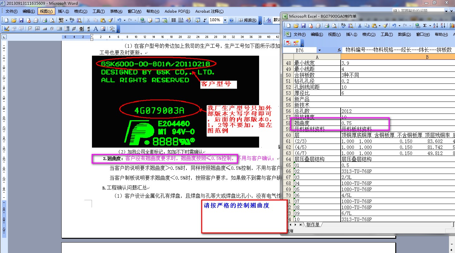This screenshot has height=253, width=455.
Task: Open AutoSum dropdown arrow in Excel
Action: [430, 26]
